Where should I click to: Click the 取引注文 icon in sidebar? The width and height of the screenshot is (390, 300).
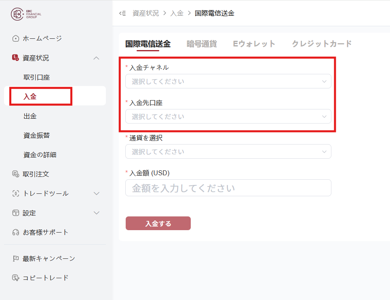click(x=16, y=174)
